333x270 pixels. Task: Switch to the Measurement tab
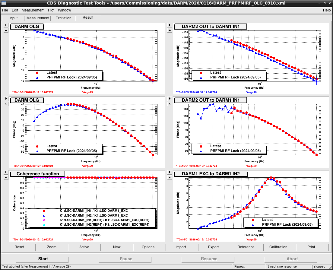click(37, 18)
